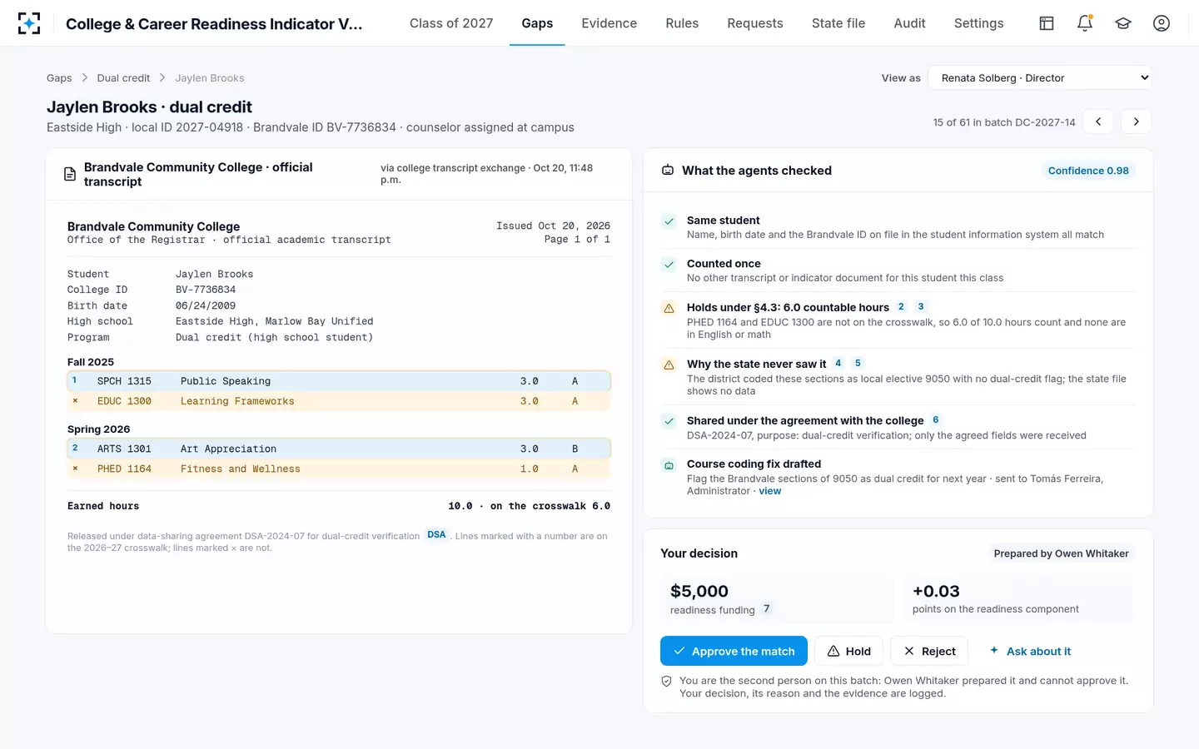Open the user account icon
Screen dimensions: 1199x749
[1162, 23]
